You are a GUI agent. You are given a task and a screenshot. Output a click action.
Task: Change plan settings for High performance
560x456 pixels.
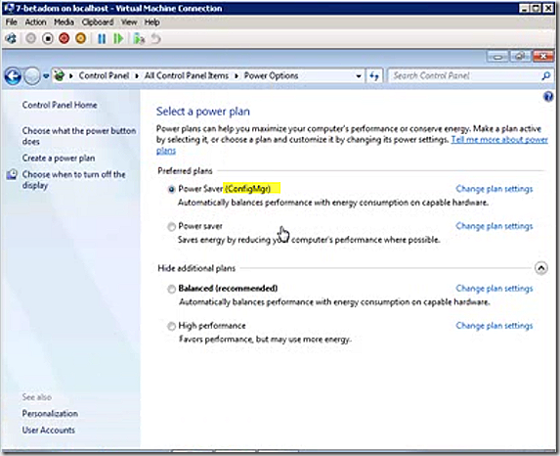pos(494,326)
